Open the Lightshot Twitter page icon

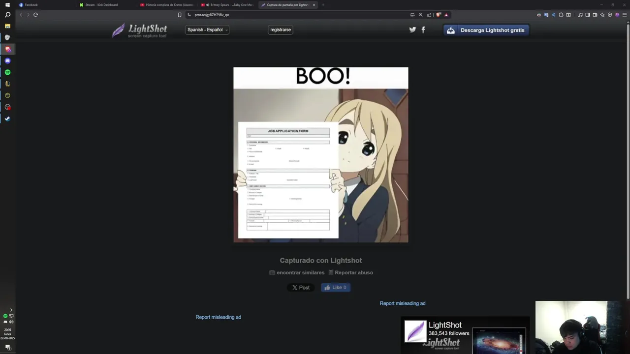click(412, 29)
